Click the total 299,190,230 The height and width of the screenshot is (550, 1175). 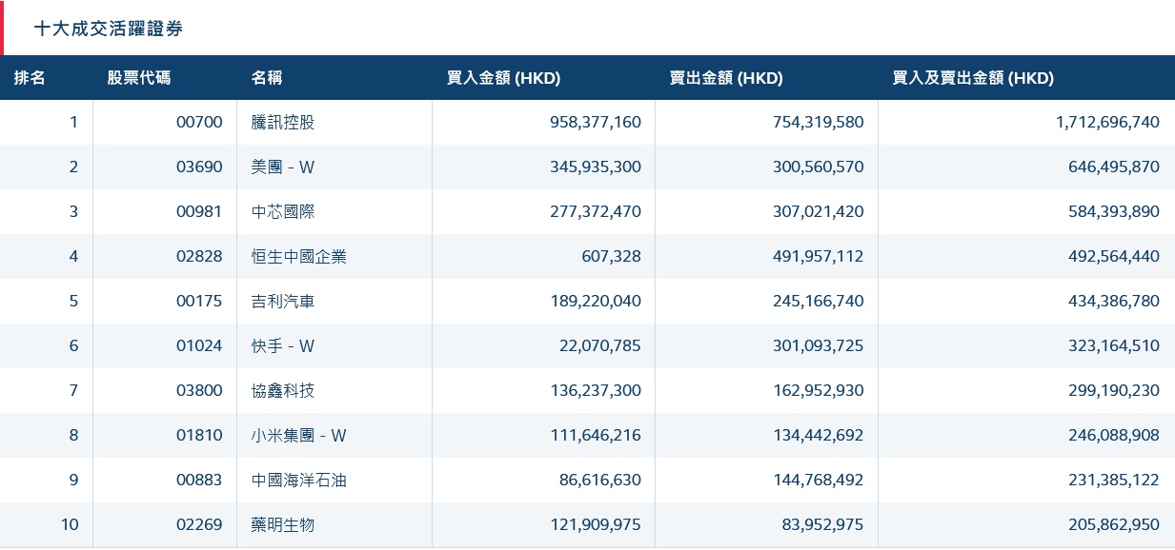pyautogui.click(x=1114, y=390)
